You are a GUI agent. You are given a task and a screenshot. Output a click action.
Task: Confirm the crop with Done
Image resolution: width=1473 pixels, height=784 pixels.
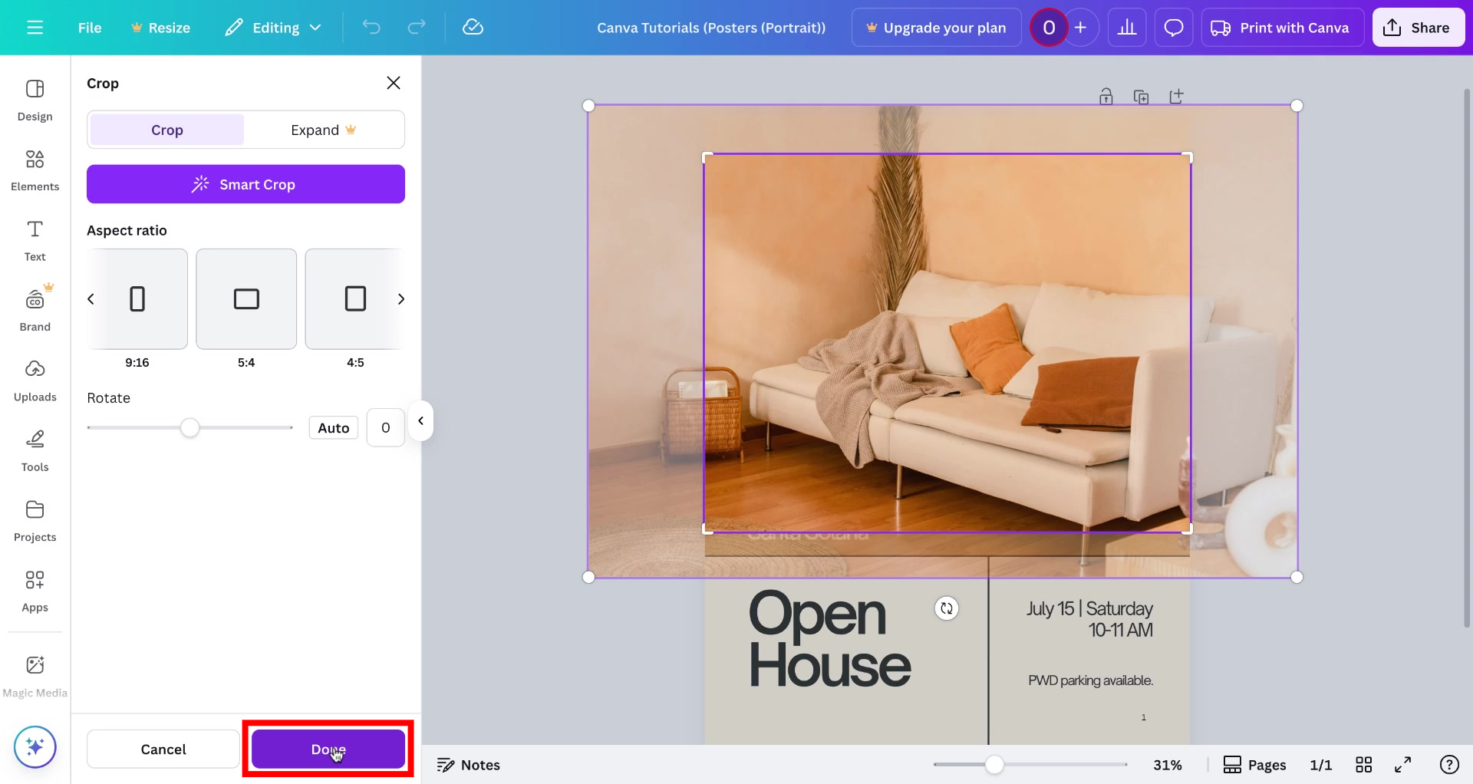[328, 749]
